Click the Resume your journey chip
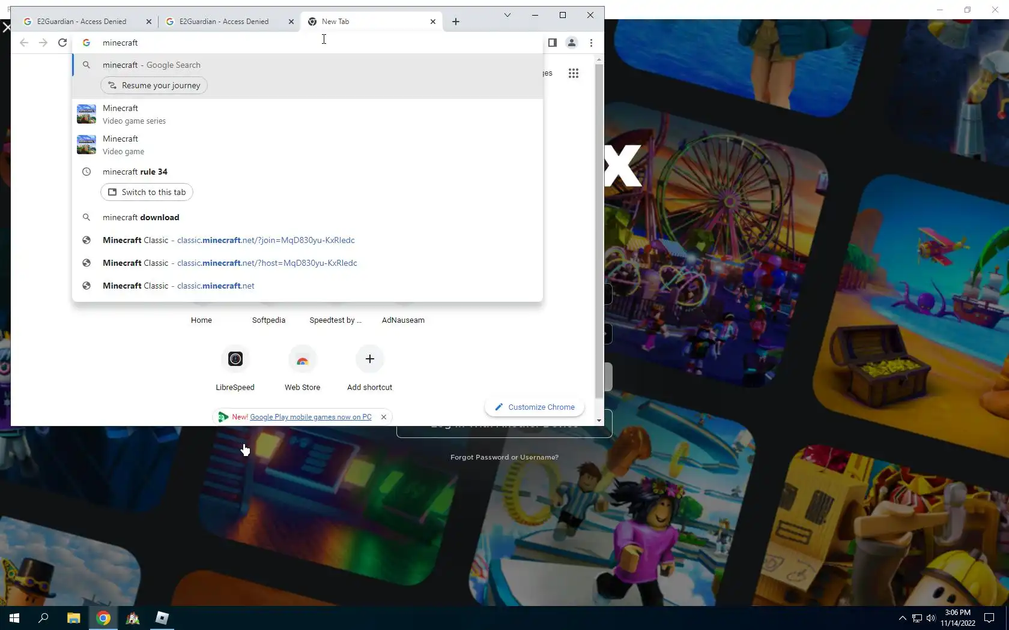This screenshot has height=630, width=1009. point(154,85)
